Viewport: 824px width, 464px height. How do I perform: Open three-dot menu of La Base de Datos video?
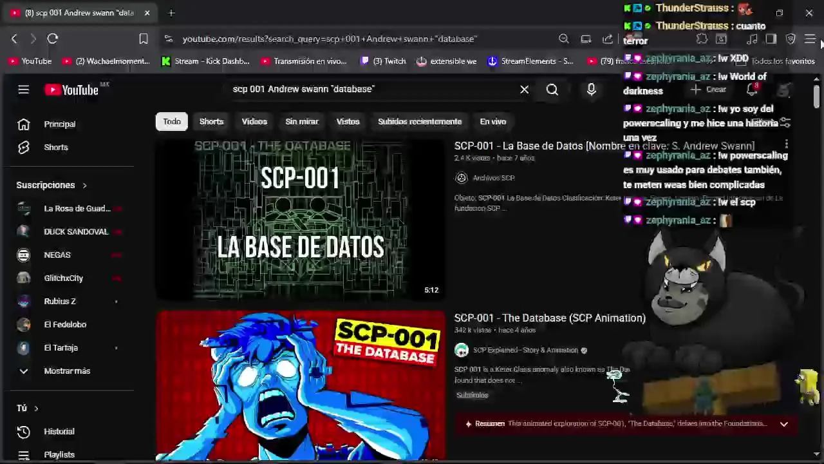(x=786, y=146)
